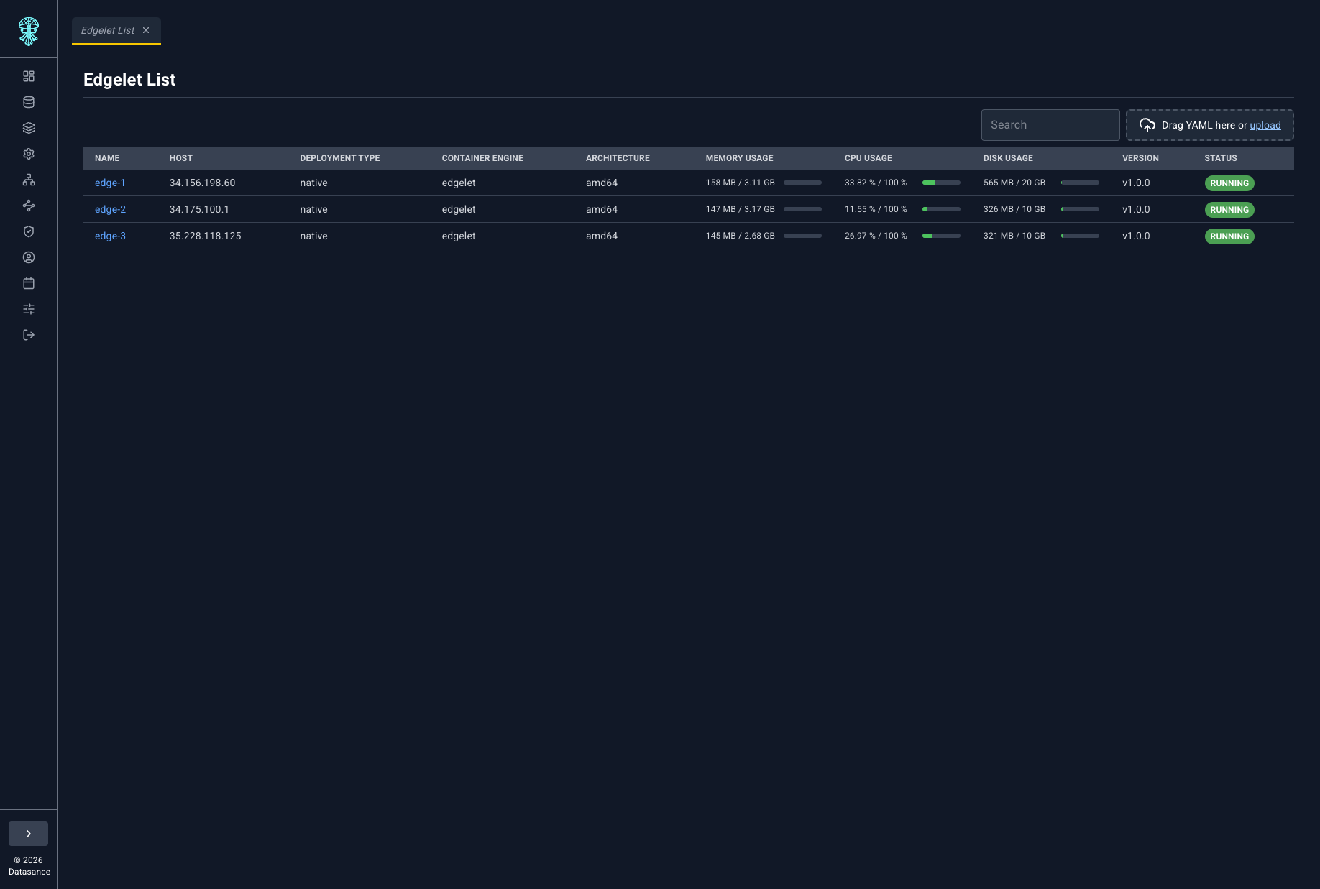Open the stacked layers icon in sidebar

pyautogui.click(x=29, y=128)
